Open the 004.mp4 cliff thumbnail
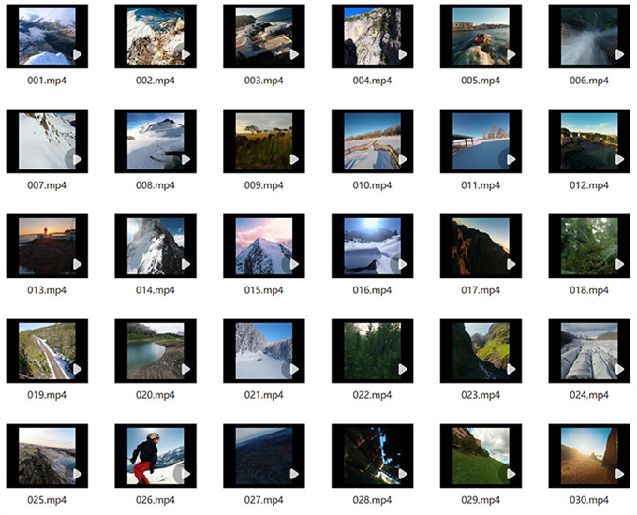The height and width of the screenshot is (515, 637). (373, 37)
